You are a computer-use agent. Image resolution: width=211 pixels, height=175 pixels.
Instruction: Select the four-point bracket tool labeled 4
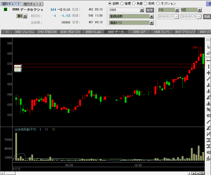pyautogui.click(x=208, y=146)
